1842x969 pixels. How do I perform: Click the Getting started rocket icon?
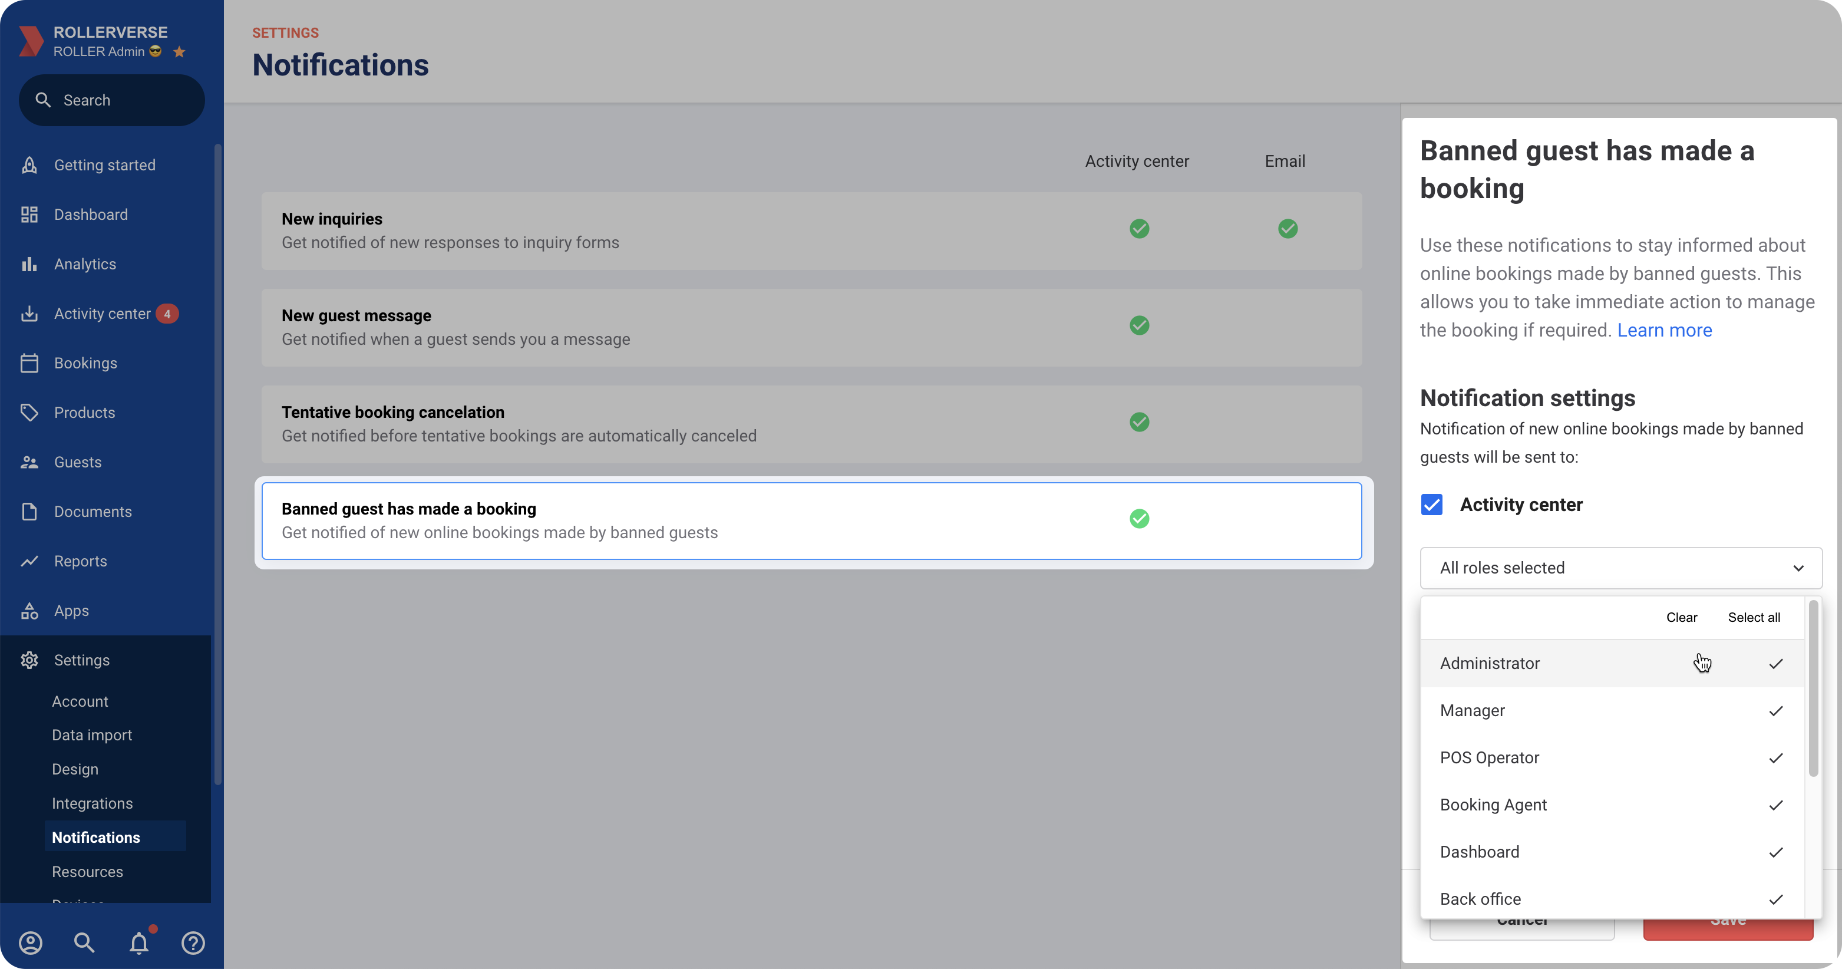pos(29,165)
